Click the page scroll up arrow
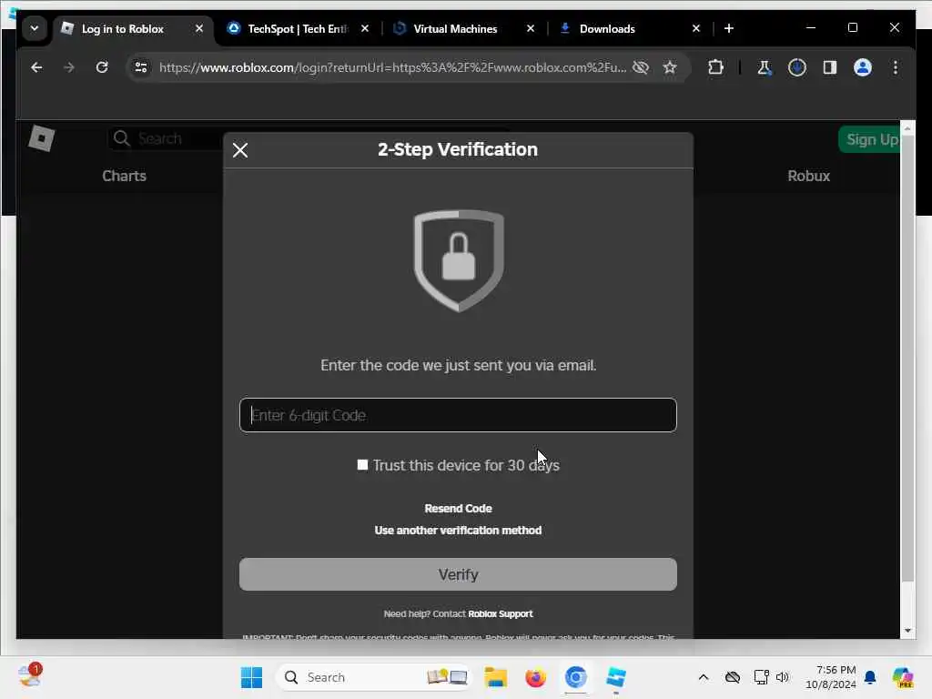The height and width of the screenshot is (699, 932). (907, 127)
